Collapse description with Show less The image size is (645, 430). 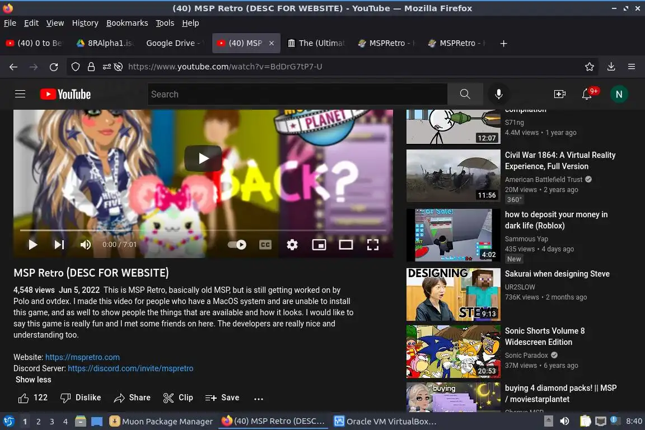coord(34,380)
